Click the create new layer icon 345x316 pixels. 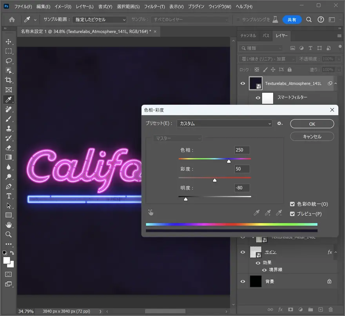[x=321, y=309]
